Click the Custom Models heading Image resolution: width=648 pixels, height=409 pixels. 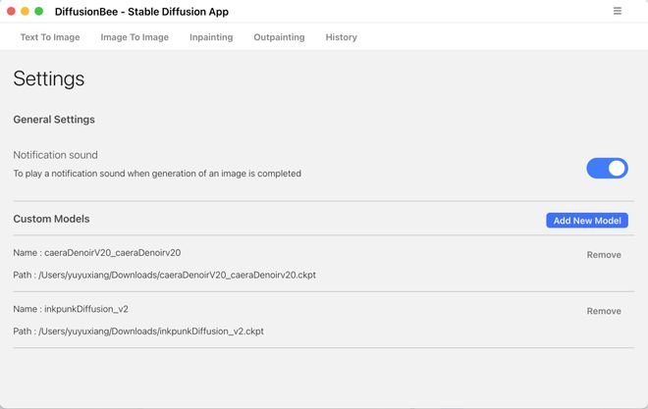(51, 219)
